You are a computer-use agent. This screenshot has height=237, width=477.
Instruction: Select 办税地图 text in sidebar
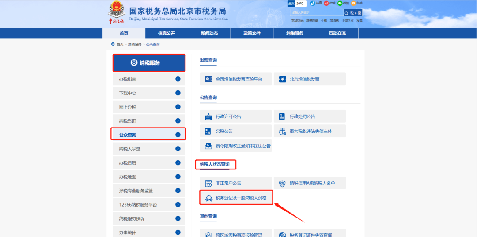[x=128, y=177]
